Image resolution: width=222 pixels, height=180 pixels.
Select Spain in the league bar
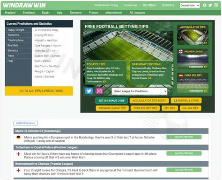click(45, 13)
